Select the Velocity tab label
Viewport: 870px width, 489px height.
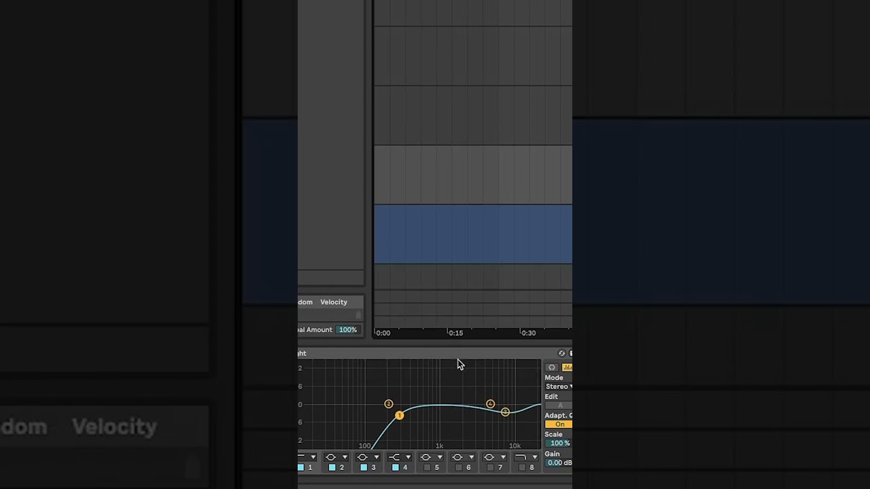[334, 302]
